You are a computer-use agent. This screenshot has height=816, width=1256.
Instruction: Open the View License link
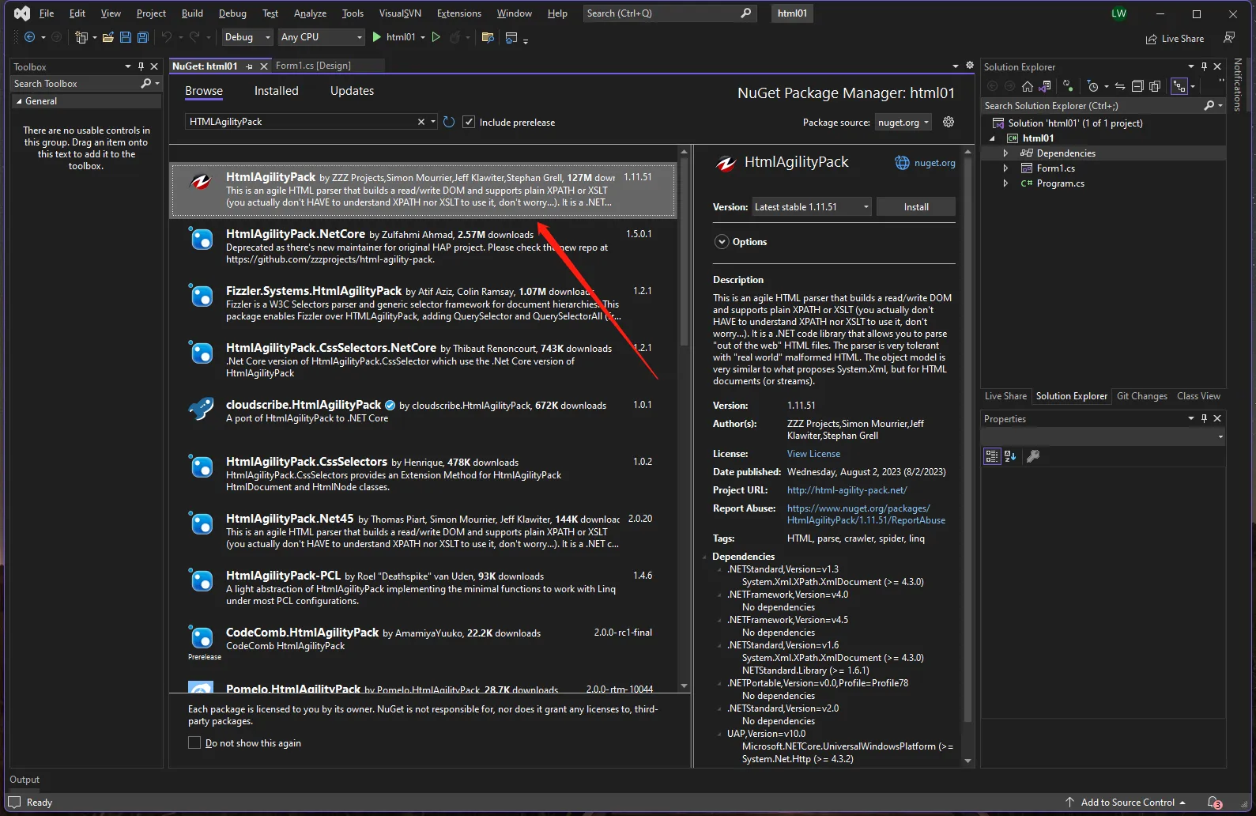click(813, 454)
